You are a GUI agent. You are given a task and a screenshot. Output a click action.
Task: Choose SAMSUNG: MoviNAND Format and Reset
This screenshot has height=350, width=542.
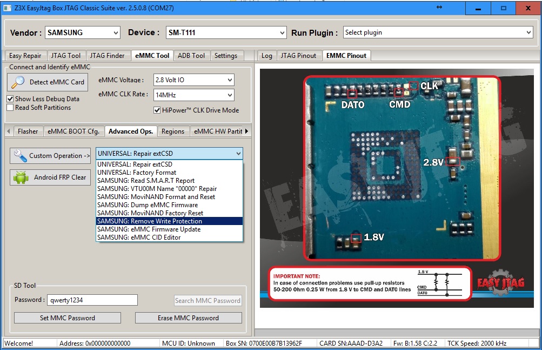coord(169,196)
